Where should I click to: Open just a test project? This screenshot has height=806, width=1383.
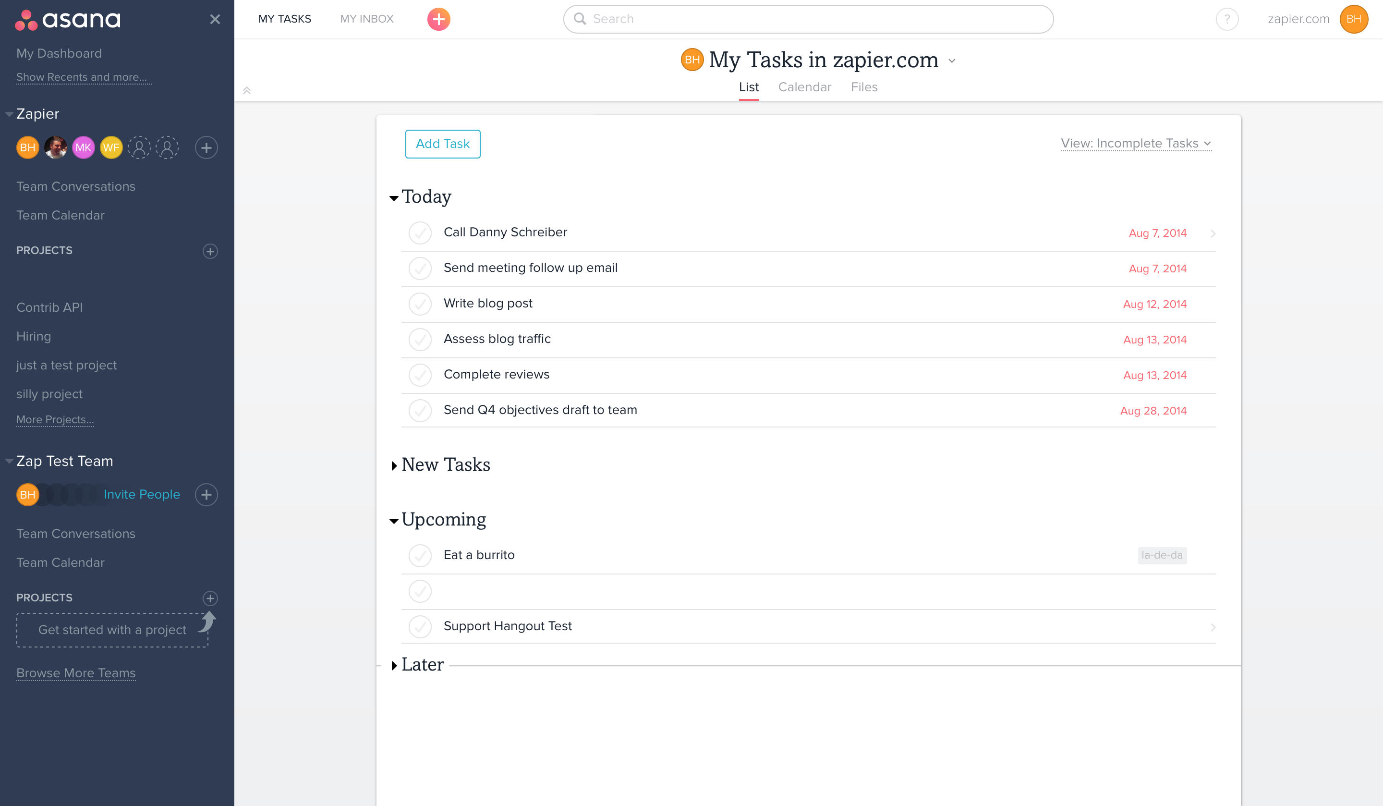tap(66, 366)
